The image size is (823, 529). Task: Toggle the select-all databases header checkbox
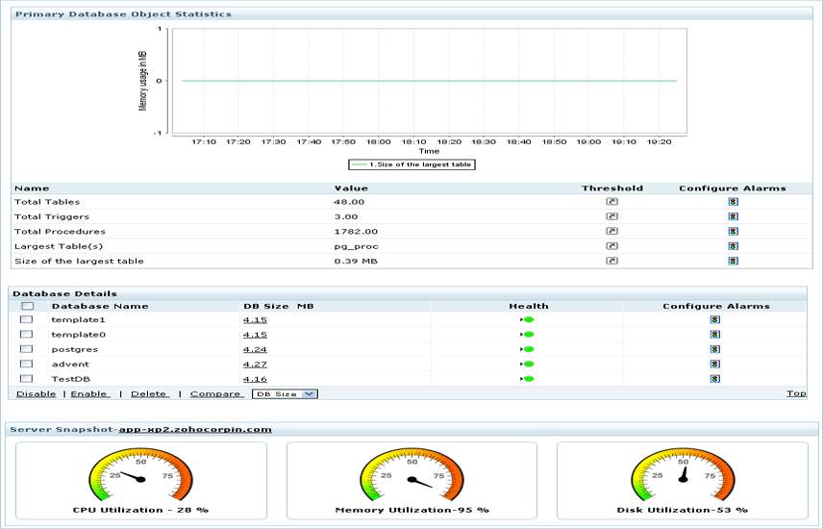click(27, 306)
